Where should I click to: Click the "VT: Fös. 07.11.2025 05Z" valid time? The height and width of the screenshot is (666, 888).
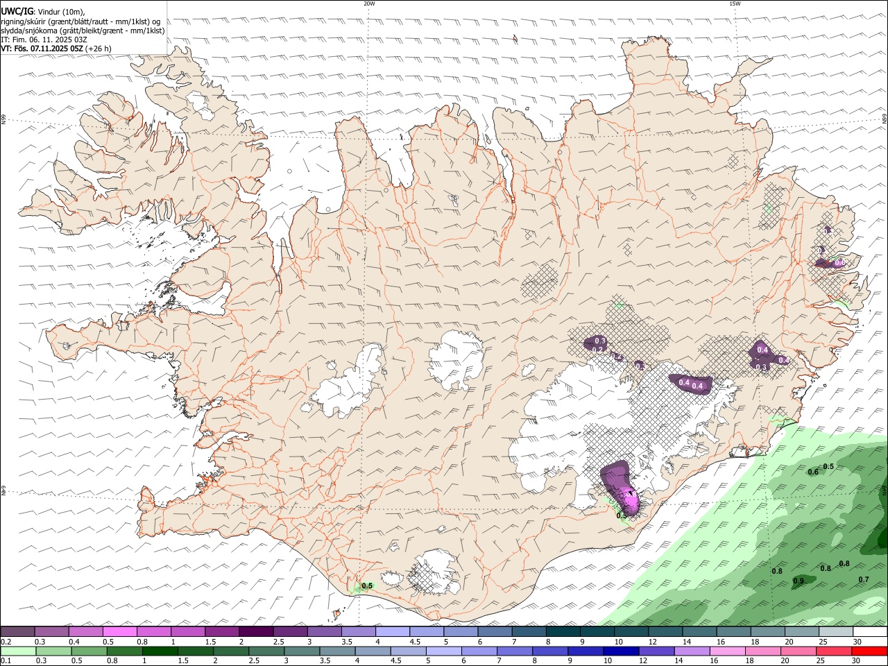pyautogui.click(x=42, y=49)
